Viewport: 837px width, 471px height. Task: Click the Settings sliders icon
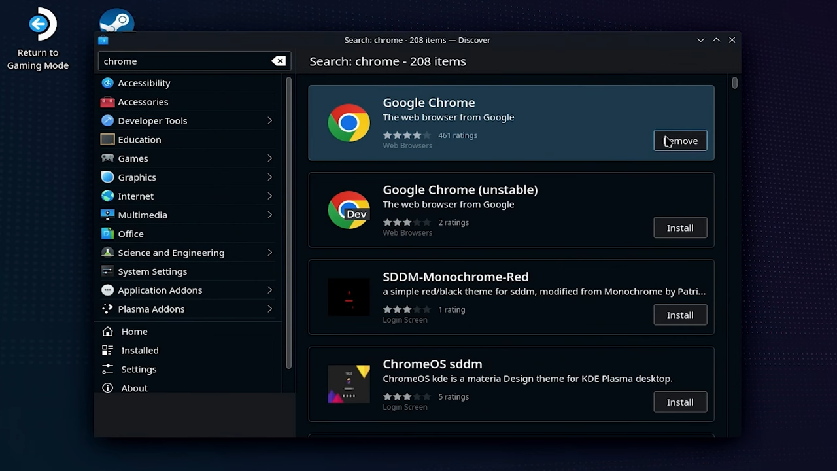[108, 370]
